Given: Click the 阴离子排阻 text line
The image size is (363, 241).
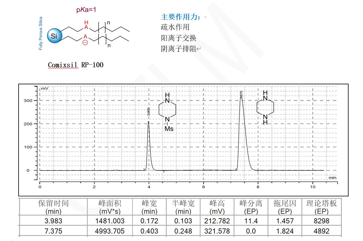Looking at the screenshot, I should [x=178, y=49].
